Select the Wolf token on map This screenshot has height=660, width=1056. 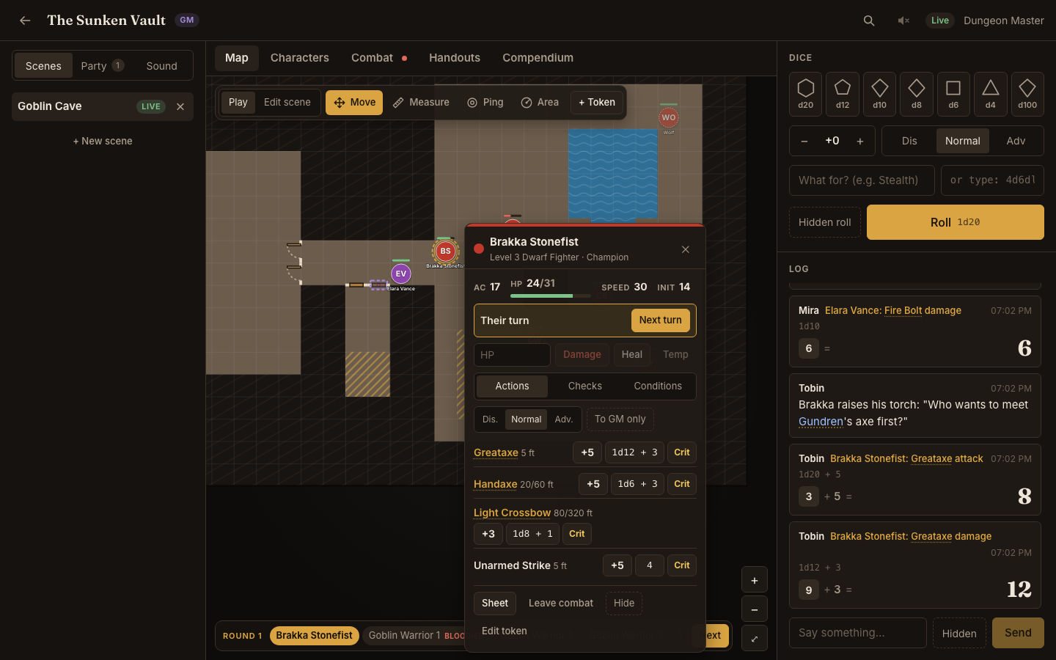[x=669, y=117]
